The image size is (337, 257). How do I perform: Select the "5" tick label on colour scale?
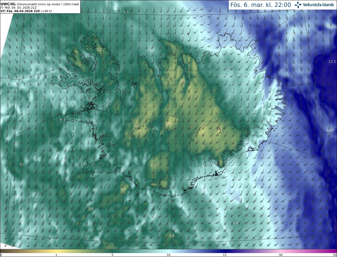point(112,255)
